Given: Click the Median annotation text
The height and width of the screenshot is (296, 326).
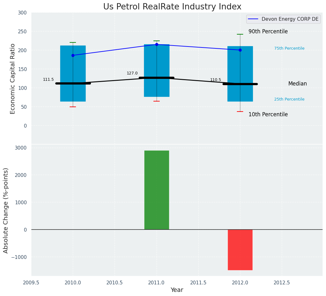Looking at the screenshot, I should pyautogui.click(x=297, y=84).
